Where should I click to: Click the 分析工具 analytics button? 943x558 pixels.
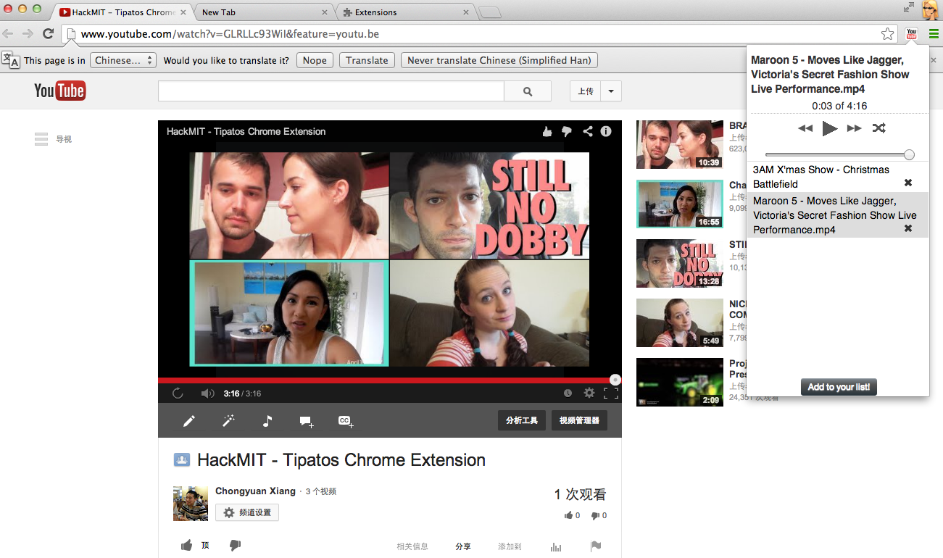pos(522,420)
